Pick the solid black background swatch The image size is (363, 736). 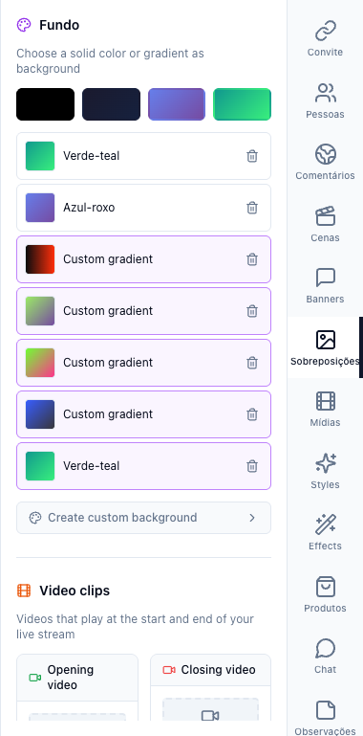click(x=46, y=104)
